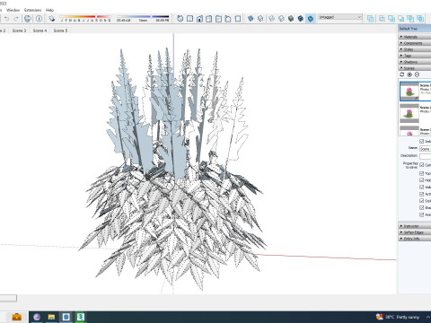Expand the Instructor tray panel
Image resolution: width=431 pixels, height=323 pixels.
click(x=415, y=226)
